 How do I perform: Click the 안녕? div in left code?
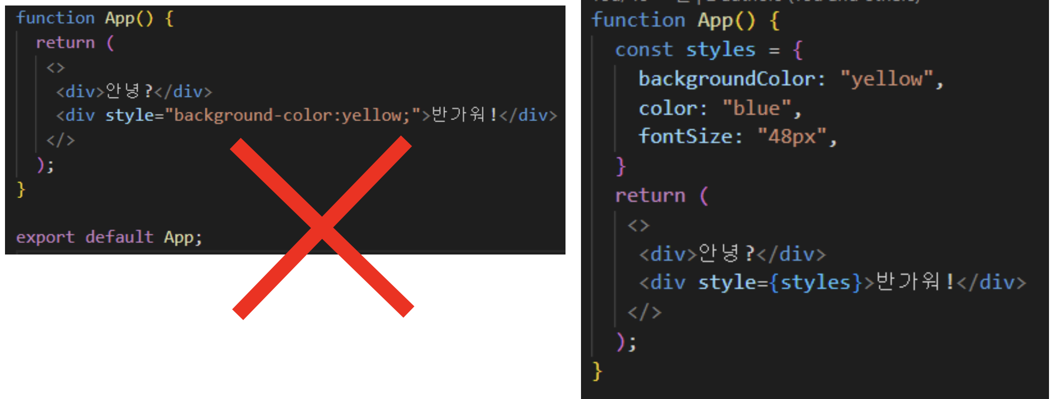coord(134,91)
